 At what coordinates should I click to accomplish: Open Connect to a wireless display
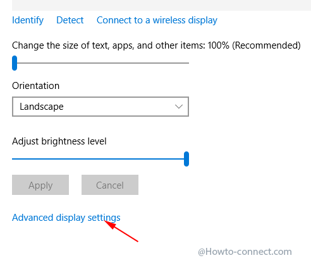coord(157,20)
